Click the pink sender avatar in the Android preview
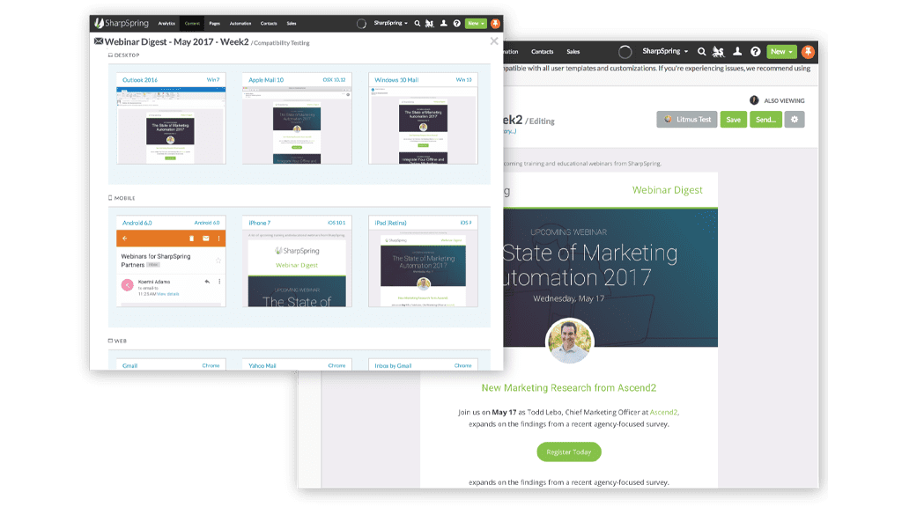Image resolution: width=902 pixels, height=507 pixels. pyautogui.click(x=128, y=284)
